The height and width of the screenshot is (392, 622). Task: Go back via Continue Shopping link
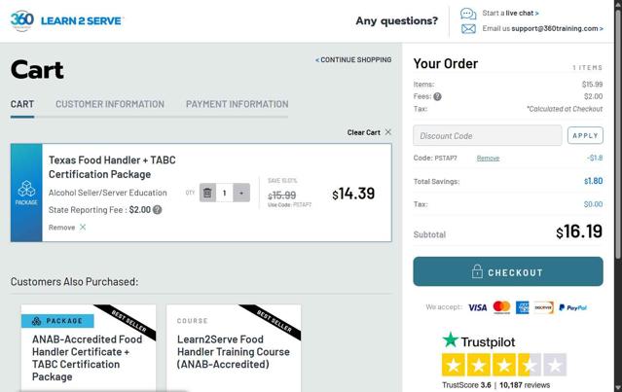354,60
